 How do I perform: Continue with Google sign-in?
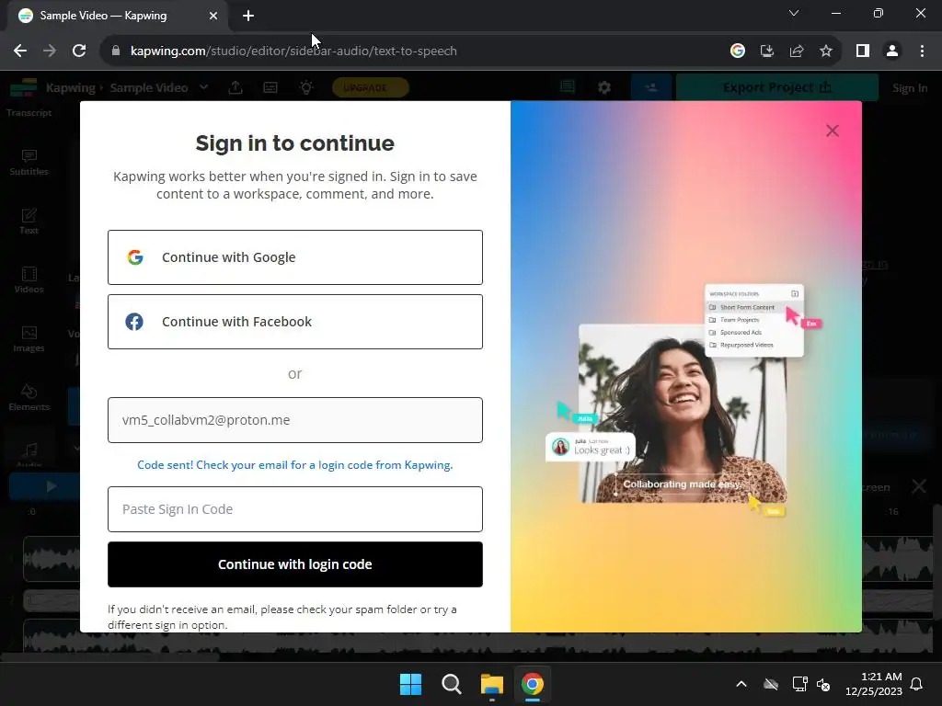click(x=295, y=257)
